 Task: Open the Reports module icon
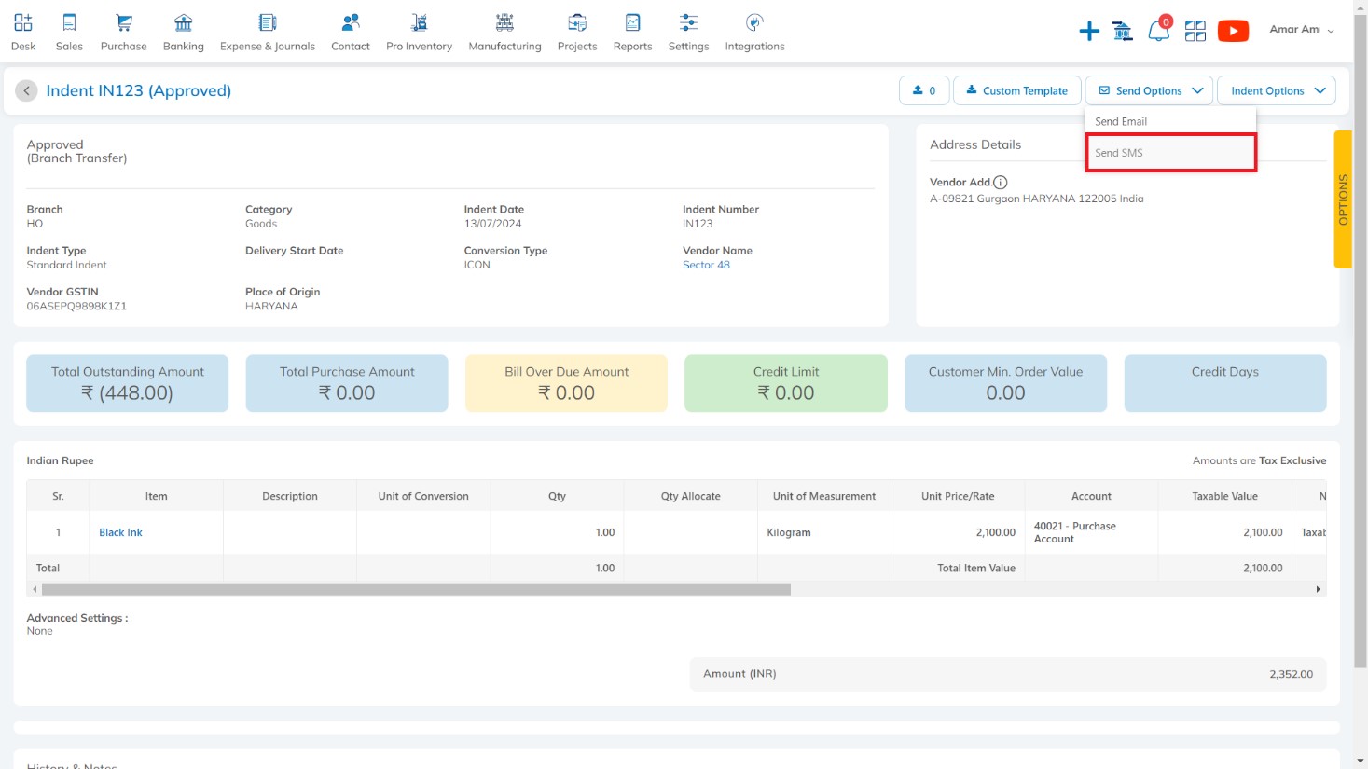click(x=632, y=22)
